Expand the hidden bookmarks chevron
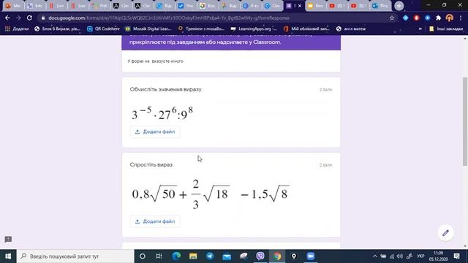This screenshot has width=468, height=263. pyautogui.click(x=420, y=29)
